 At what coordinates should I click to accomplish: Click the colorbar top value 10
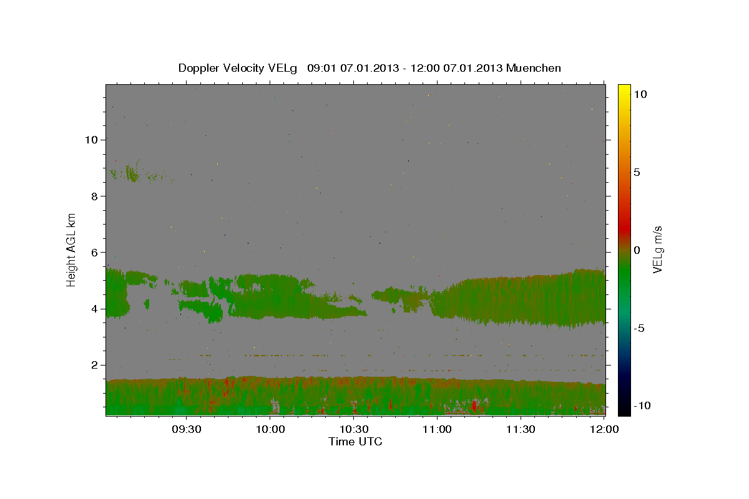click(640, 94)
